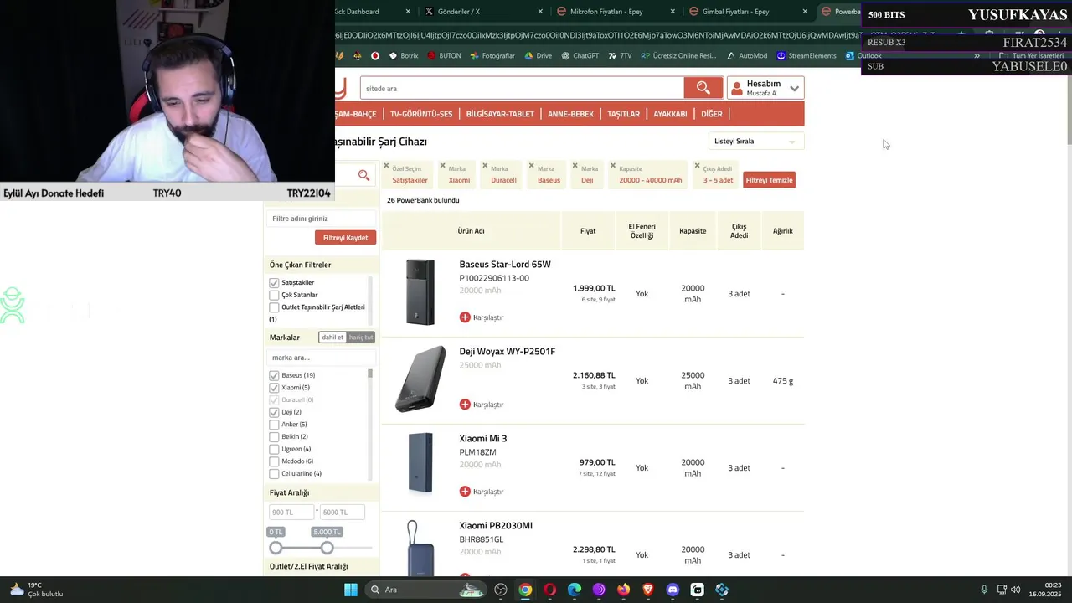Check the Belkin (2) brand checkbox

click(x=274, y=436)
